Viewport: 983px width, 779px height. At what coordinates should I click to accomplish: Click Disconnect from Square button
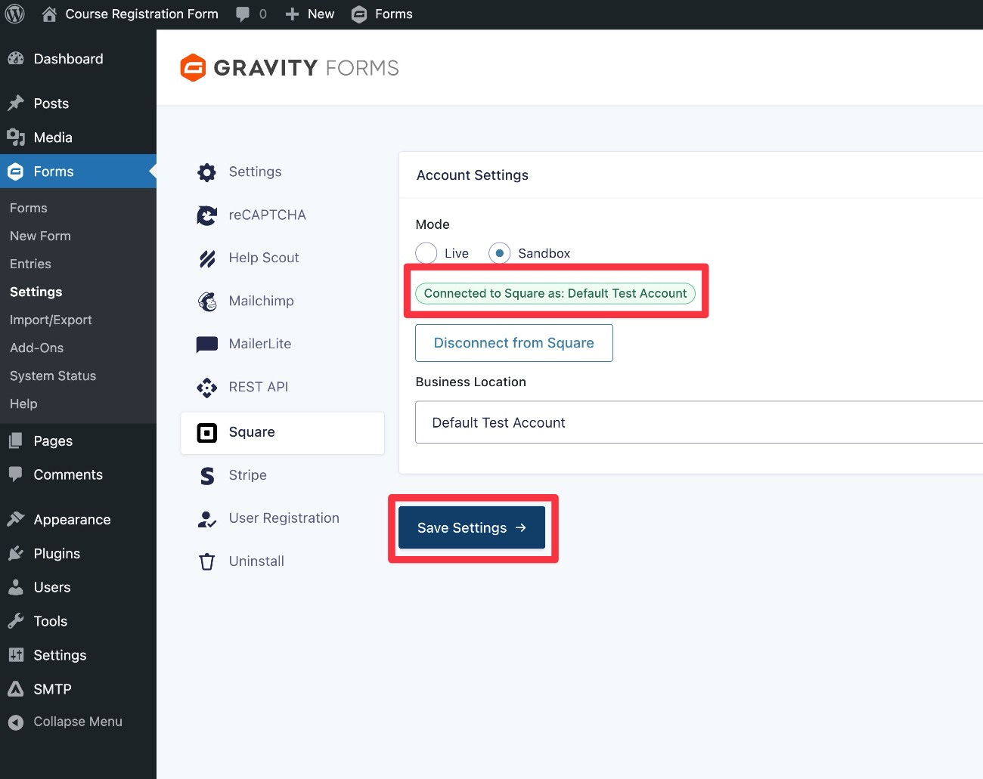point(513,343)
